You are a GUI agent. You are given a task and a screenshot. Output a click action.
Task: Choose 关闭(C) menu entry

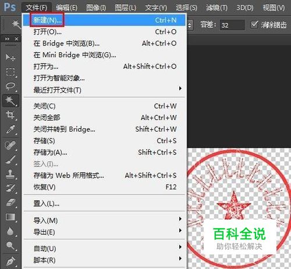pyautogui.click(x=105, y=106)
